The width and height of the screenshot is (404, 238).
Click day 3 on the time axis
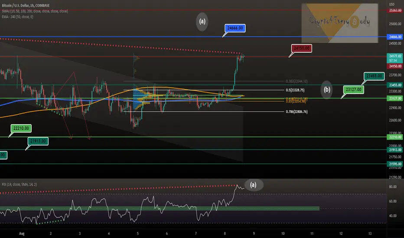pos(80,234)
